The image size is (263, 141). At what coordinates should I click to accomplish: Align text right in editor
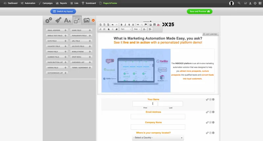pyautogui.click(x=116, y=29)
